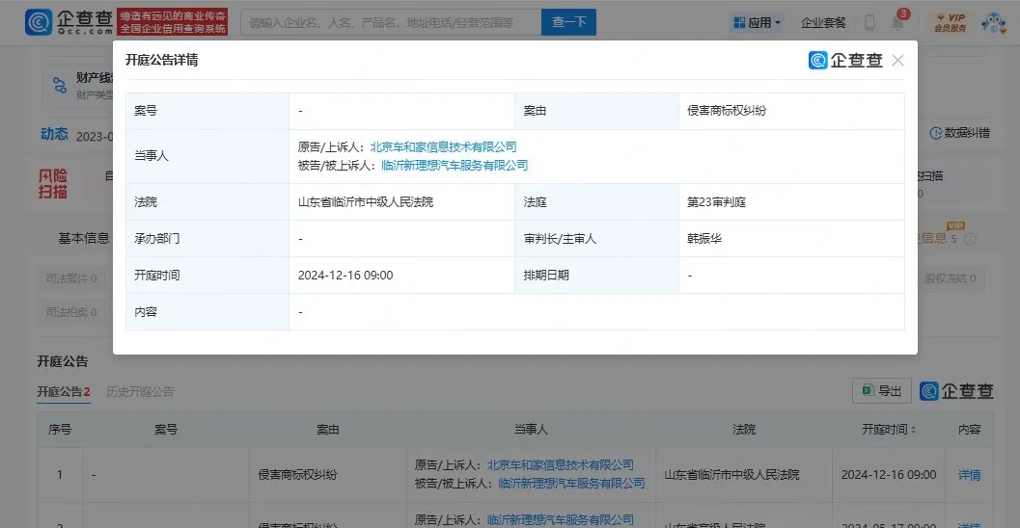Click the 财产线索 network icon
This screenshot has width=1020, height=528.
(x=60, y=85)
